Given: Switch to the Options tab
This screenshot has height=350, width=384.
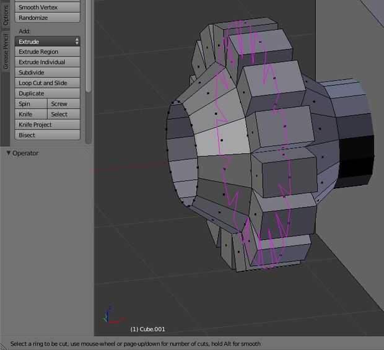Looking at the screenshot, I should [x=6, y=15].
